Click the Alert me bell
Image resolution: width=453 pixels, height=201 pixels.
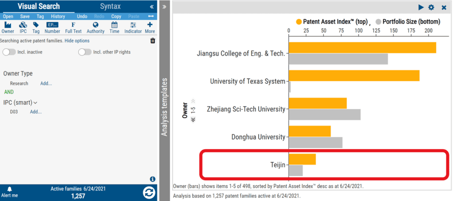pyautogui.click(x=10, y=192)
